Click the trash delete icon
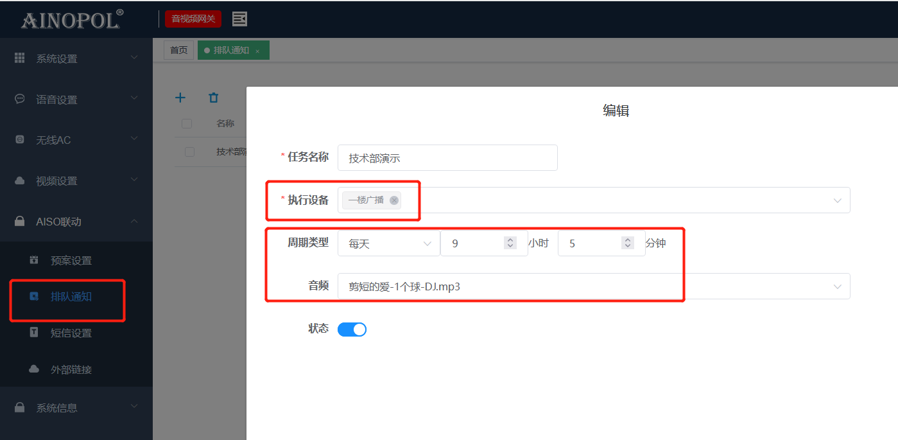 (214, 98)
